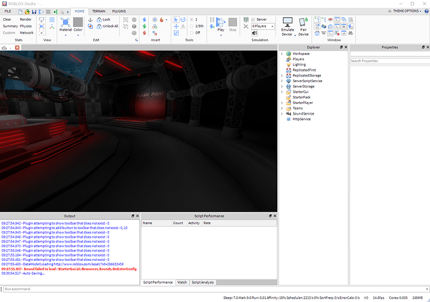Switch to the TERRAIN ribbon tab
Image resolution: width=430 pixels, height=302 pixels.
click(x=98, y=11)
